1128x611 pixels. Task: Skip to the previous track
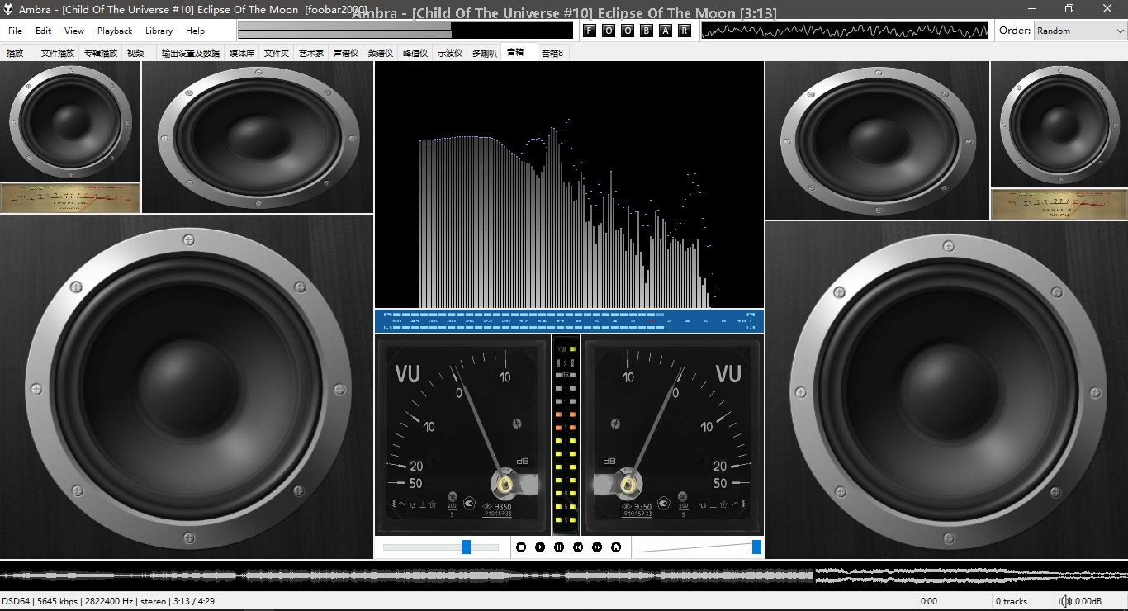(x=578, y=547)
